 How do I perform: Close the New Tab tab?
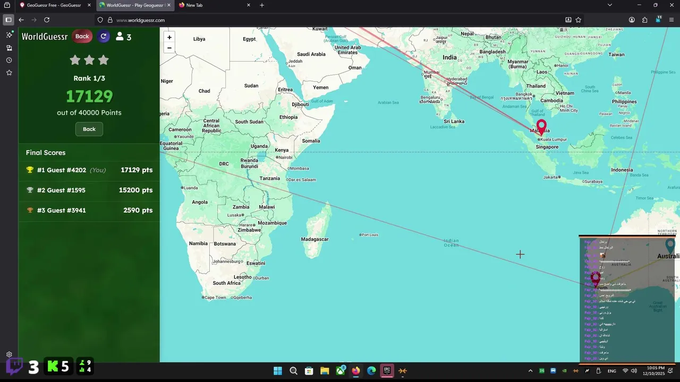249,5
